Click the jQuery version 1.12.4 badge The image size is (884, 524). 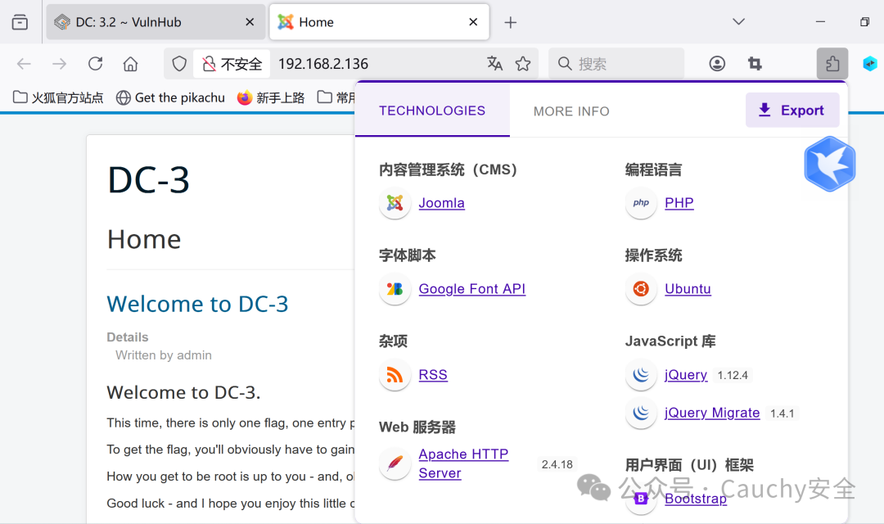pos(733,375)
